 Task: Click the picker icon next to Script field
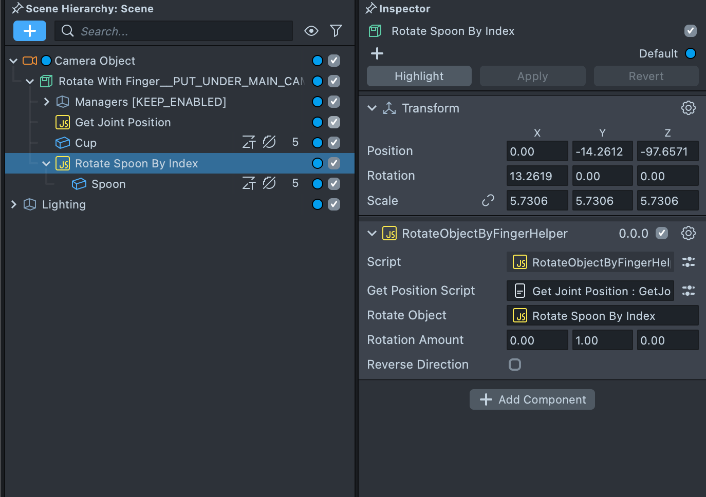coord(688,262)
